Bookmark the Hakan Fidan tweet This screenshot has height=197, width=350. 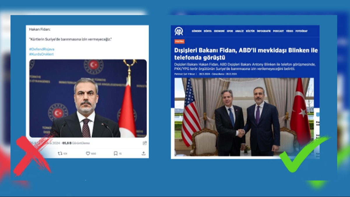pyautogui.click(x=116, y=153)
